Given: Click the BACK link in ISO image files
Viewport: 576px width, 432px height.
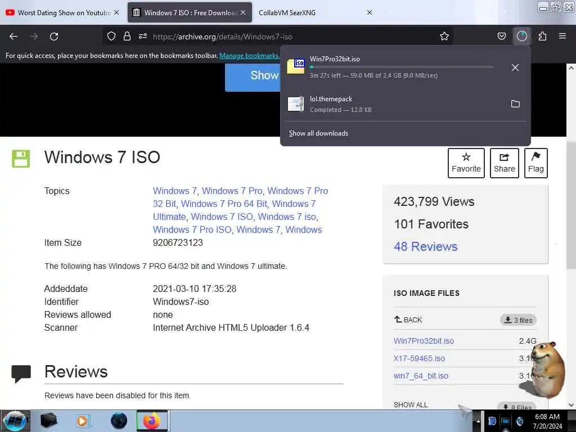Looking at the screenshot, I should (x=408, y=319).
